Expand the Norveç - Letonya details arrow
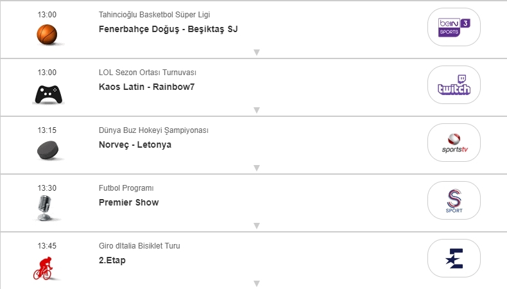The image size is (507, 289). 256,168
